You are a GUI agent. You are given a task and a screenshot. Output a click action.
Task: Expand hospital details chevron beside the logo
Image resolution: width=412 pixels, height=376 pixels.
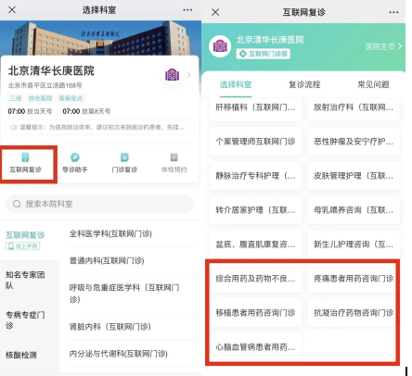tap(189, 75)
